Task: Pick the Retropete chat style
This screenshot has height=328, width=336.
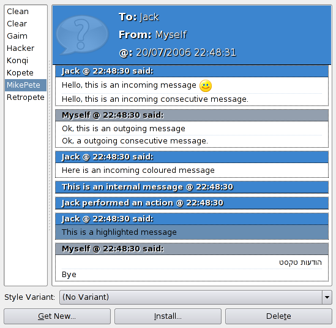Action: (26, 97)
